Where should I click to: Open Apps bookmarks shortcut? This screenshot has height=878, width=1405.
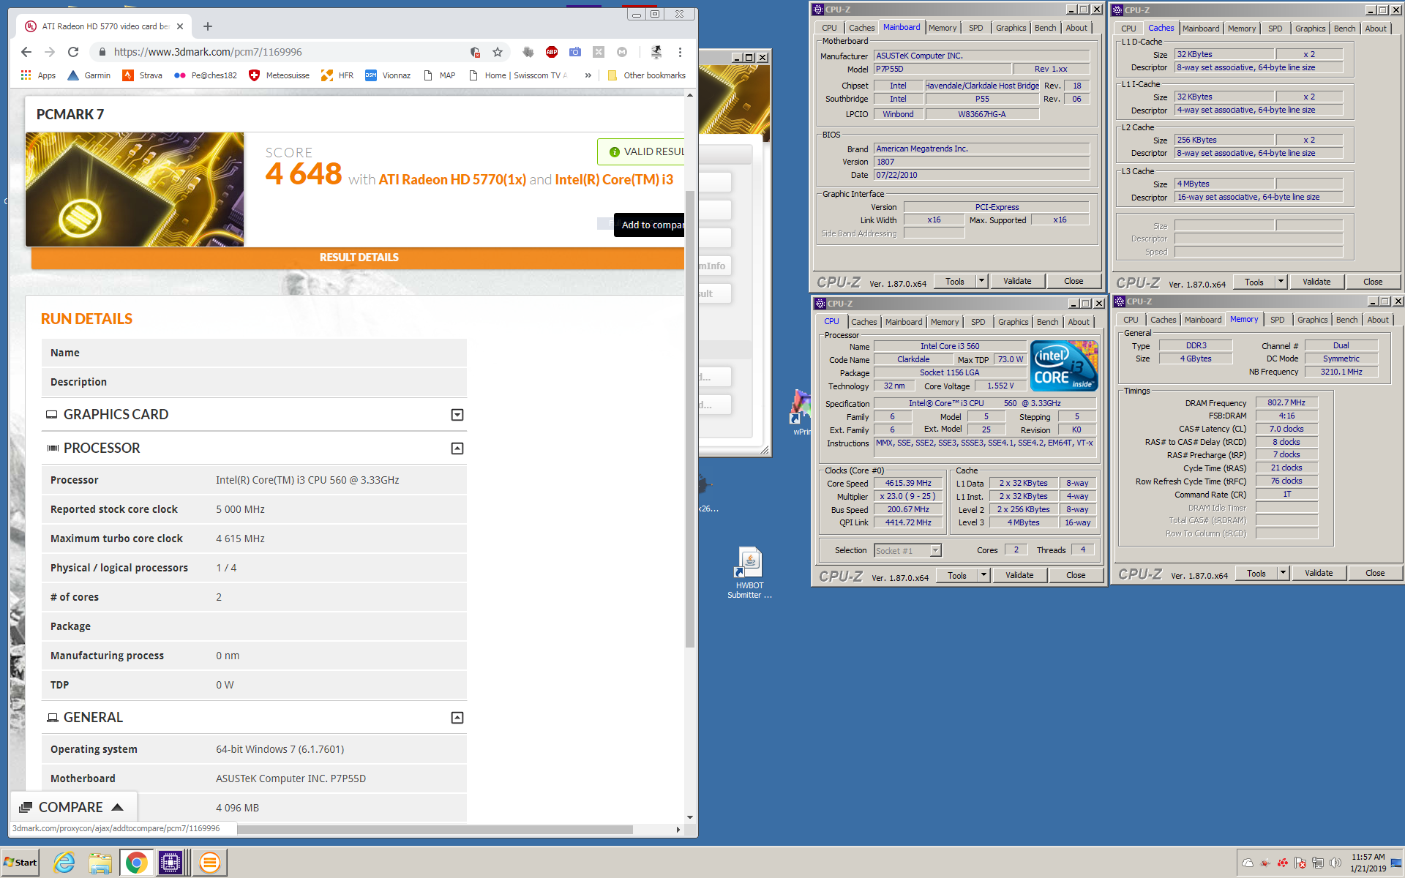pos(38,75)
